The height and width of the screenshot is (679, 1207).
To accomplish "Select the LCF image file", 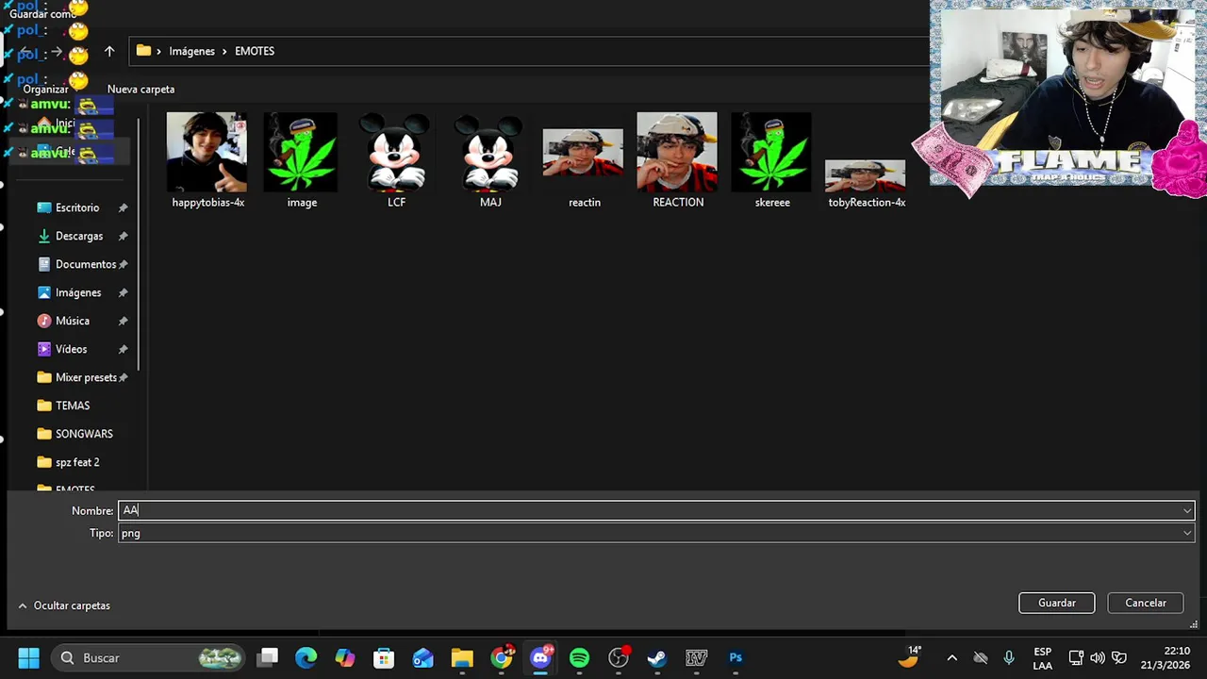I will tap(396, 160).
